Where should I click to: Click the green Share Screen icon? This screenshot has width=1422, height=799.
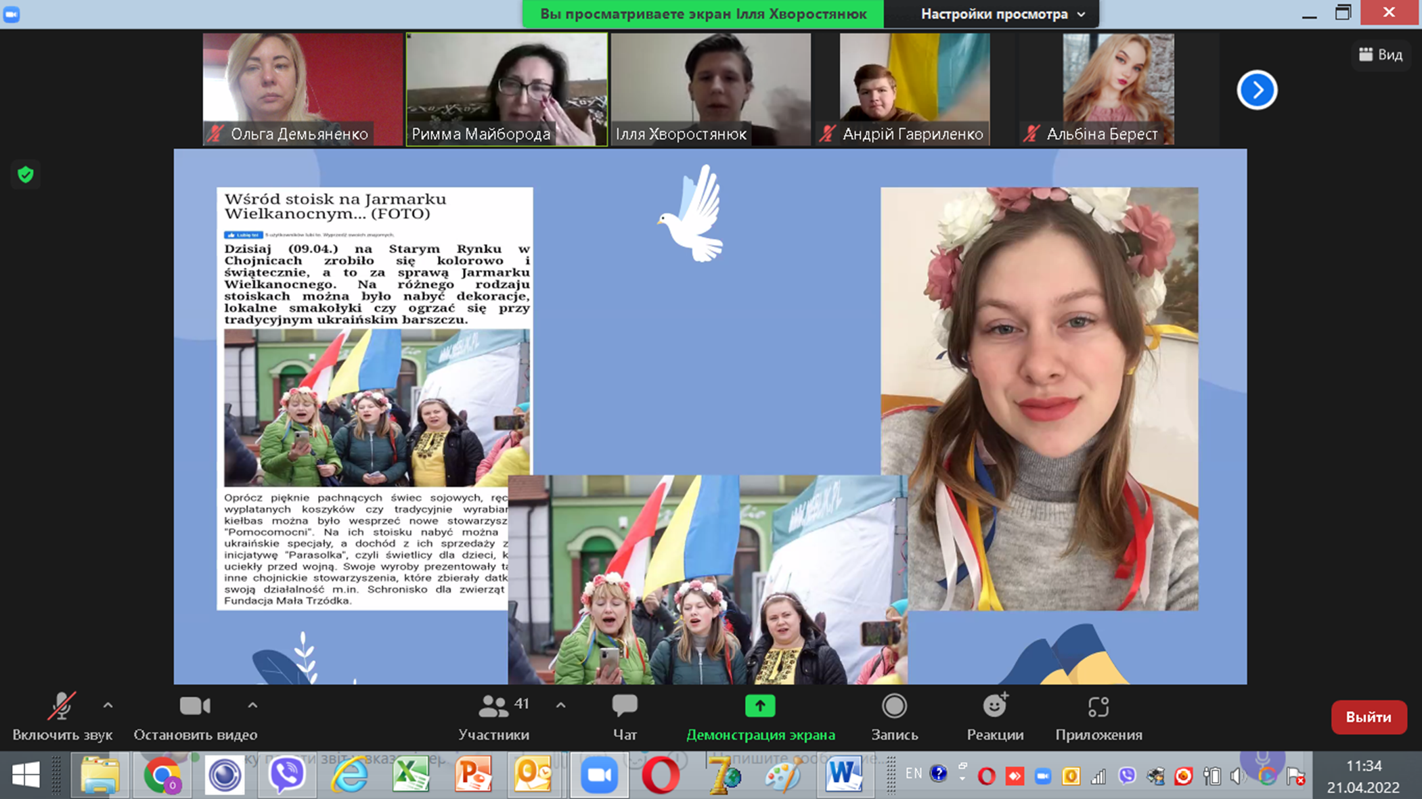[x=760, y=706]
